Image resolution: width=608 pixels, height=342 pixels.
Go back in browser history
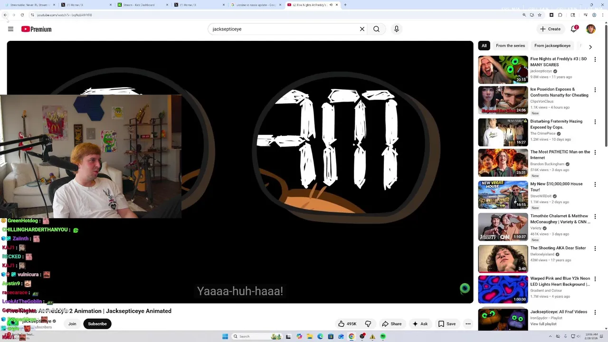coord(5,15)
